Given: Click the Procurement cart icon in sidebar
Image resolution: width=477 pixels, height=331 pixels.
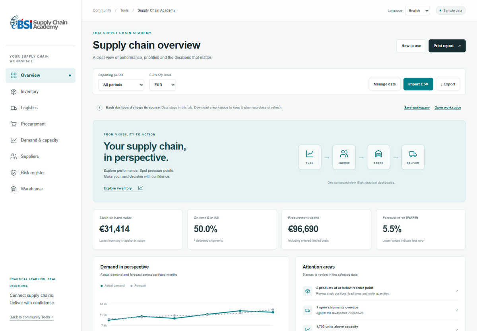Looking at the screenshot, I should click(14, 124).
